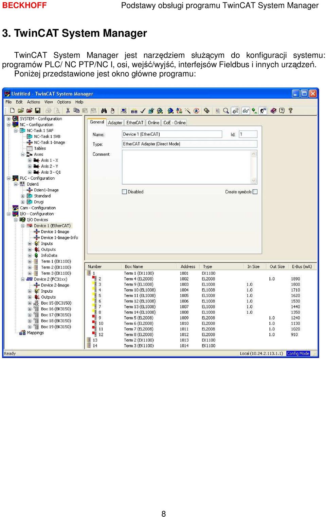The image size is (326, 517).
Task: Click the Cut scissors icon
Action: (x=68, y=110)
